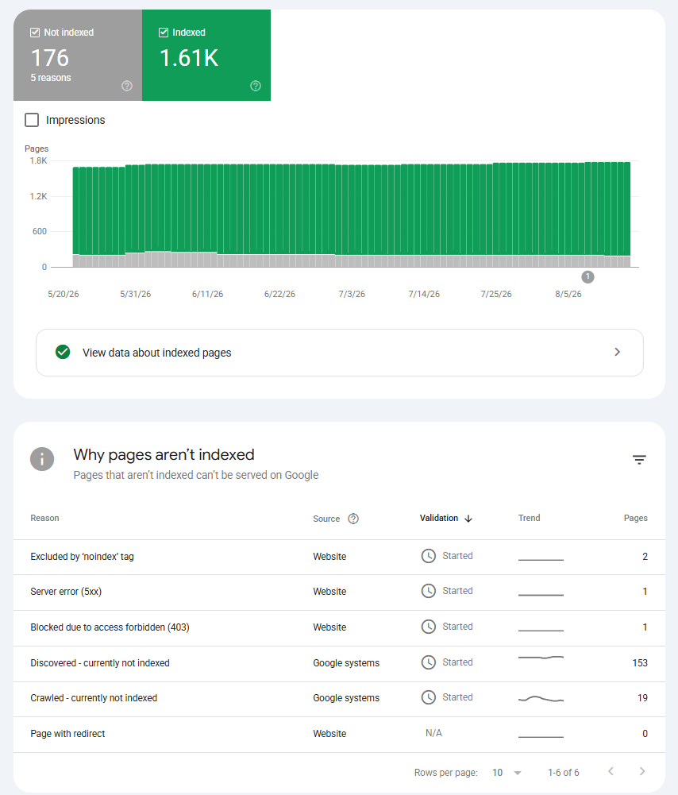Click the Pages column header
Viewport: 678px width, 795px height.
click(x=635, y=518)
